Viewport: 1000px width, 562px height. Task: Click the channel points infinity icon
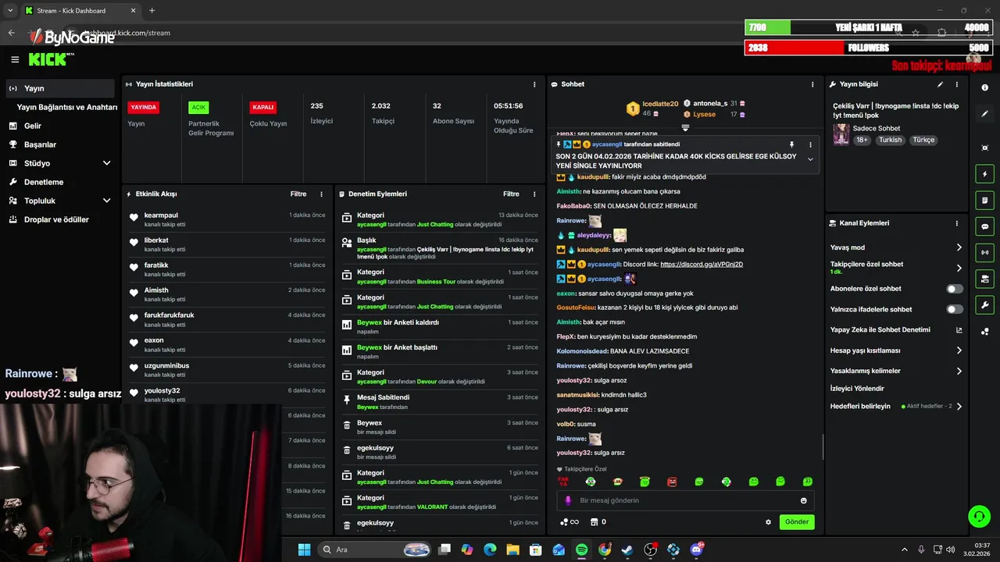click(570, 522)
